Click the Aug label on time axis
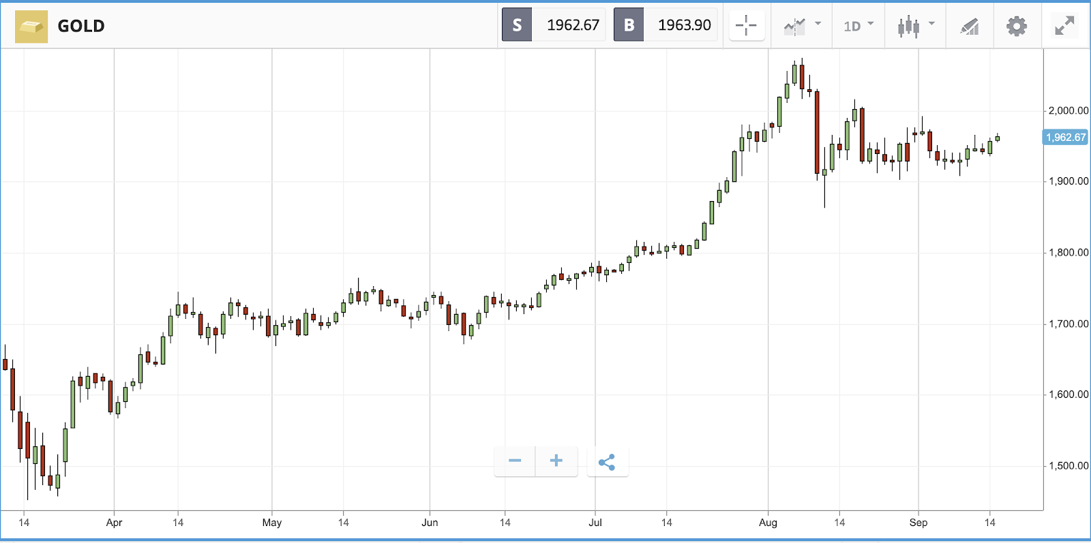Viewport: 1091px width, 543px height. click(768, 523)
